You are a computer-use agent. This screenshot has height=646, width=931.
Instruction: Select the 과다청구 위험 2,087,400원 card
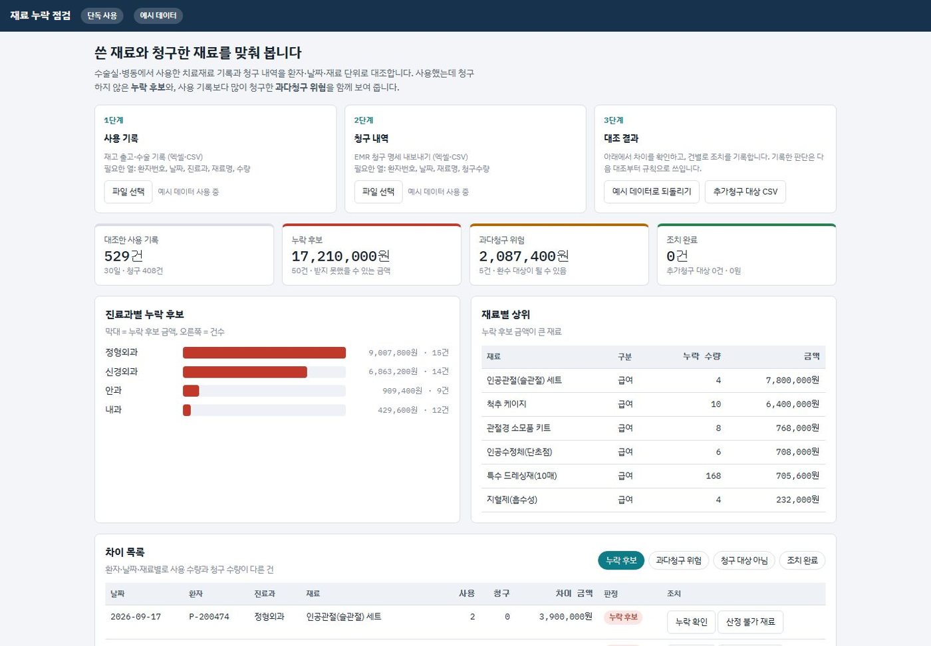tap(559, 255)
